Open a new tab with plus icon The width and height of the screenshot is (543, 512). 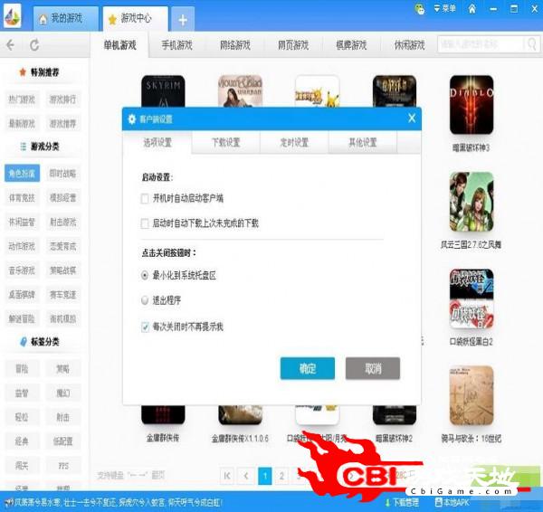182,19
